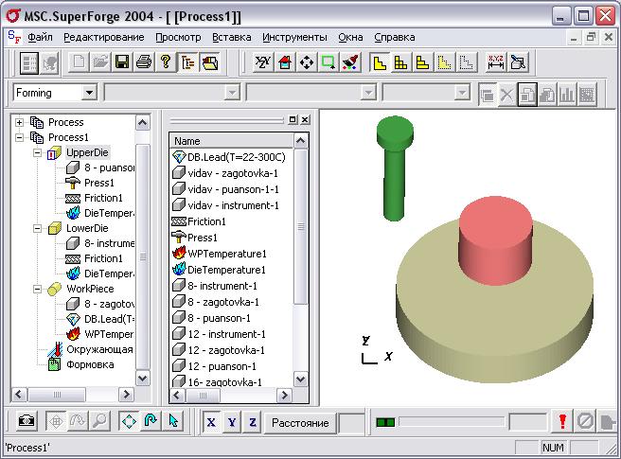Toggle the Y axis button
Image resolution: width=621 pixels, height=459 pixels.
tap(232, 422)
